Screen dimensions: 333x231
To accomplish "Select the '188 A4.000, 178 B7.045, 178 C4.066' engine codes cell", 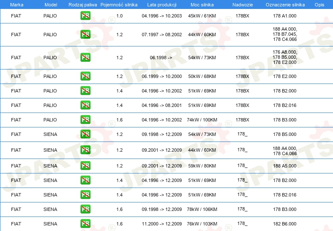I will [x=285, y=34].
